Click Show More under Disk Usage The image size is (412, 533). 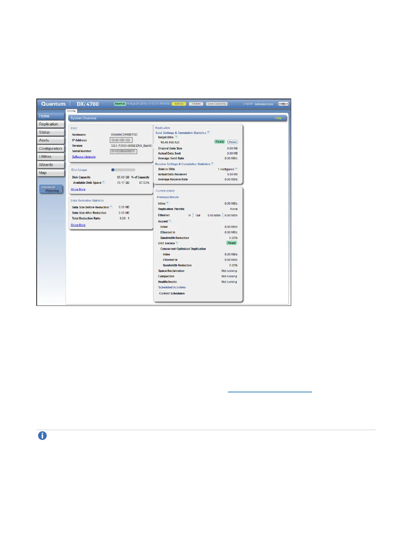pos(78,189)
